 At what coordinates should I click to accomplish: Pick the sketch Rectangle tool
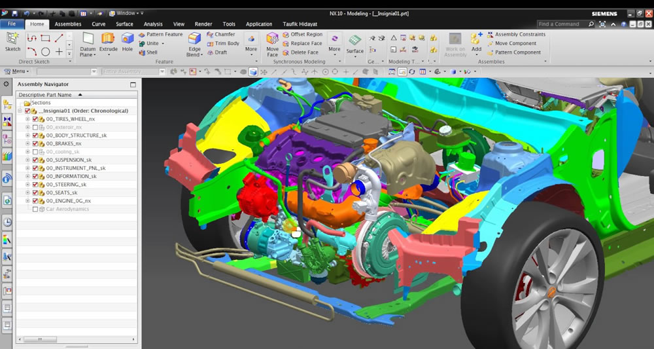click(x=46, y=38)
